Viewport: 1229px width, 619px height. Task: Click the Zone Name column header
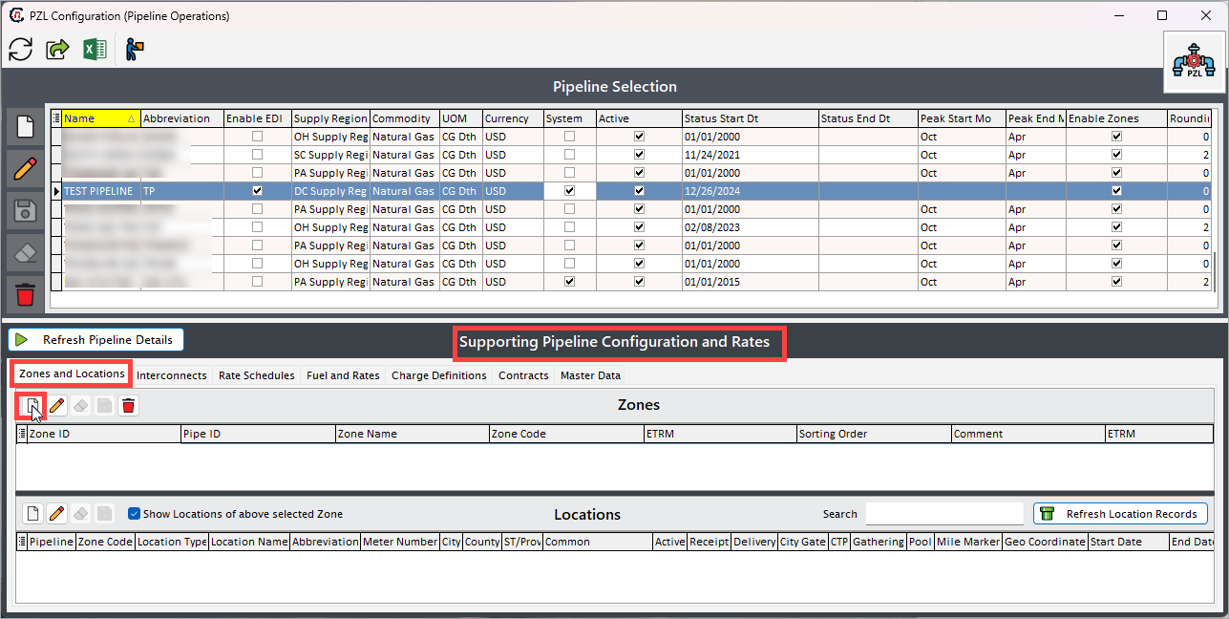coord(412,434)
